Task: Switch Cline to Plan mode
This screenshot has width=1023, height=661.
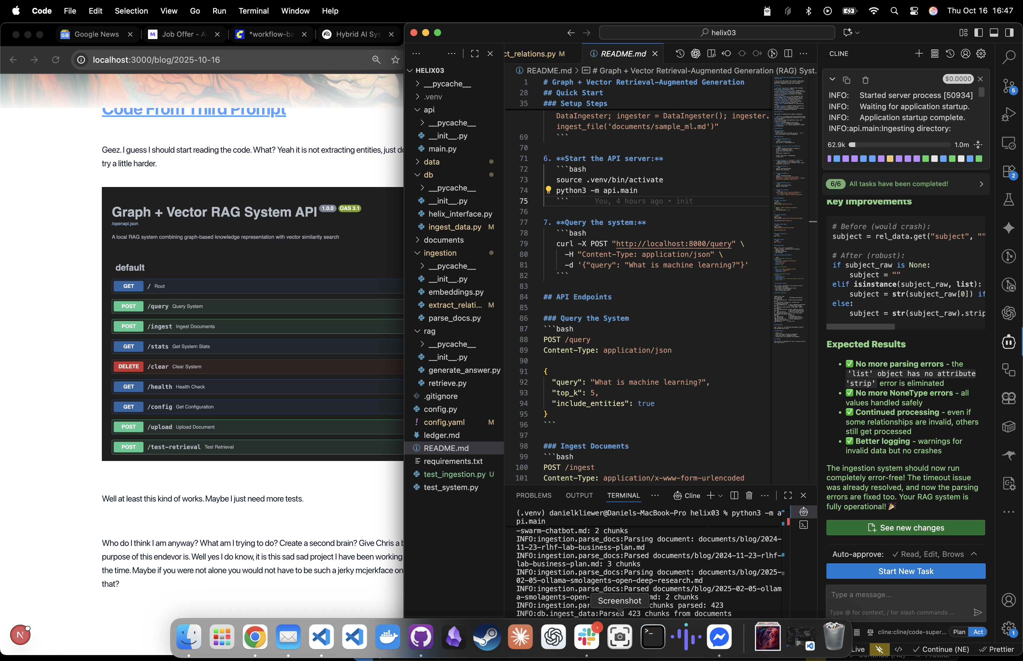Action: tap(959, 632)
